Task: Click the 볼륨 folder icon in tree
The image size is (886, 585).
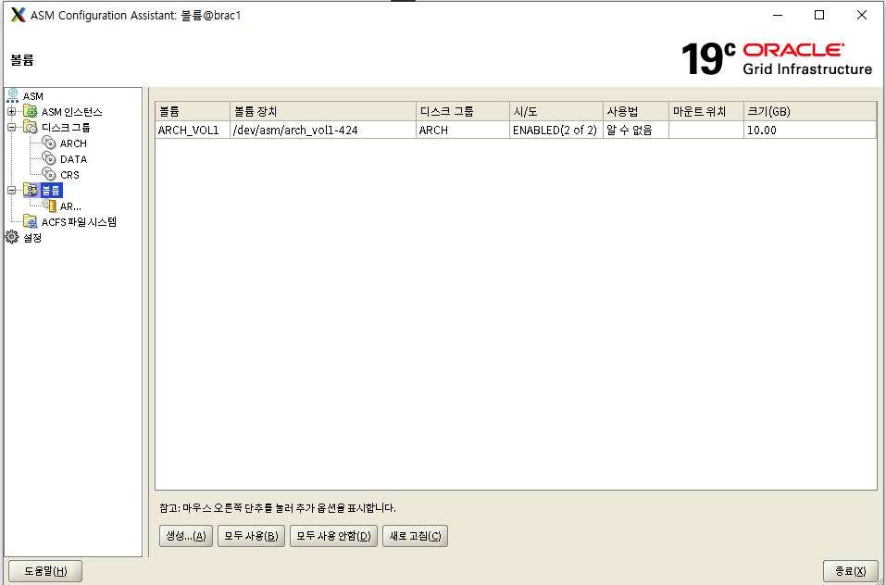Action: [x=31, y=191]
